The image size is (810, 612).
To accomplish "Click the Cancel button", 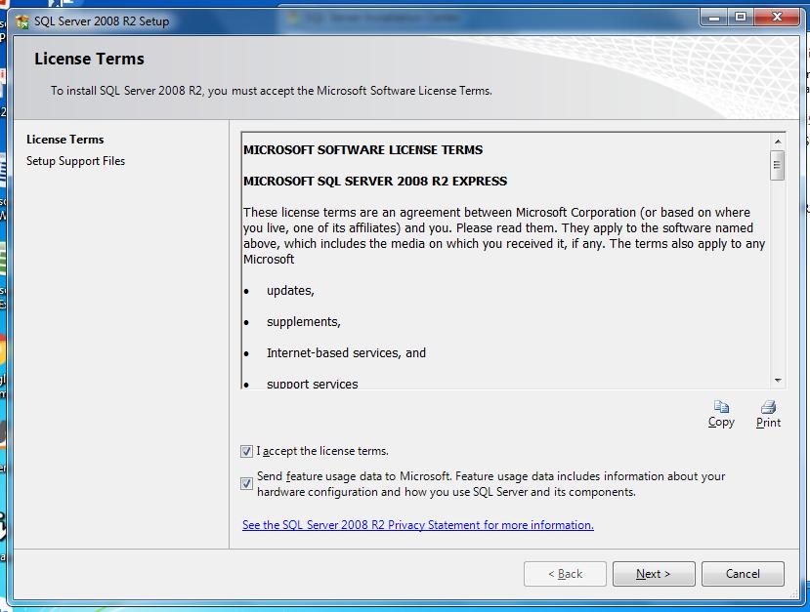I will click(743, 574).
